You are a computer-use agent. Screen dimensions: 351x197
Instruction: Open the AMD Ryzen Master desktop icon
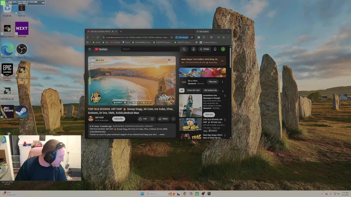(7, 30)
